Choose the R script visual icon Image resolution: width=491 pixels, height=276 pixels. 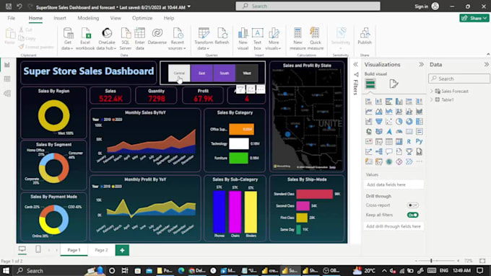point(409,141)
